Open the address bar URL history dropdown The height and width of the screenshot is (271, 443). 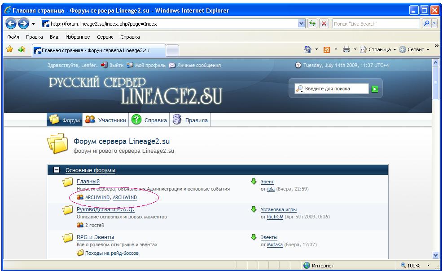coord(302,24)
